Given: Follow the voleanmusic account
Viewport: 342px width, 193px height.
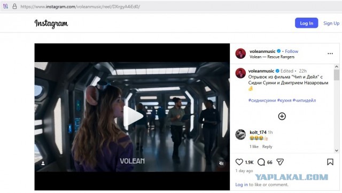Looking at the screenshot, I should pyautogui.click(x=291, y=51).
